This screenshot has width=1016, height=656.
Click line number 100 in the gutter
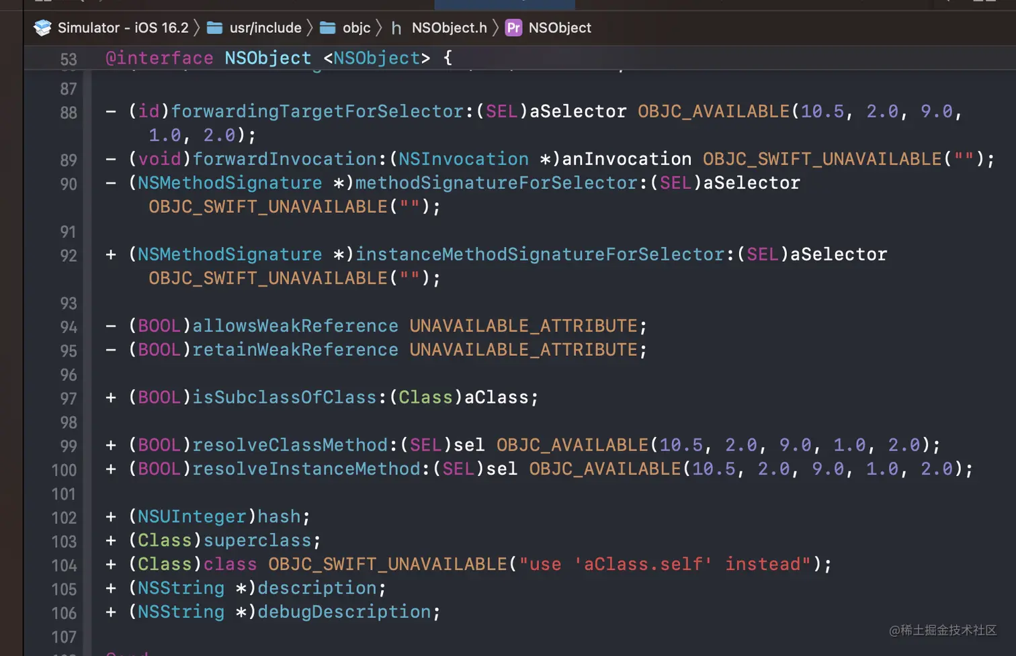65,470
